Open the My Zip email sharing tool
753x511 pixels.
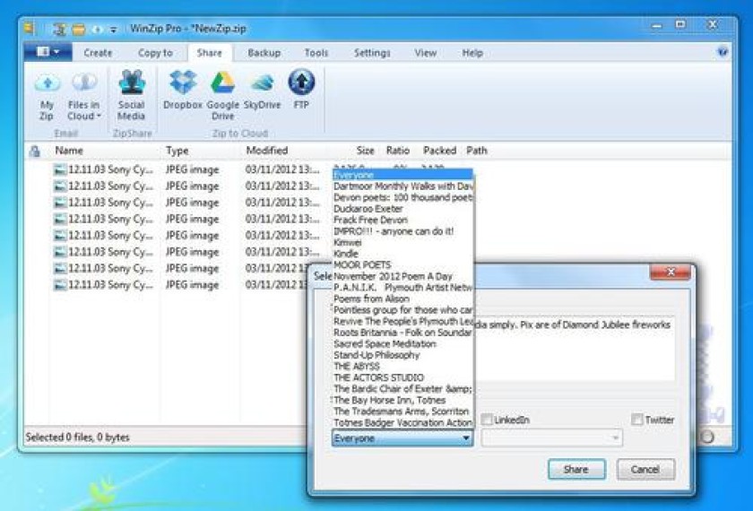point(47,97)
